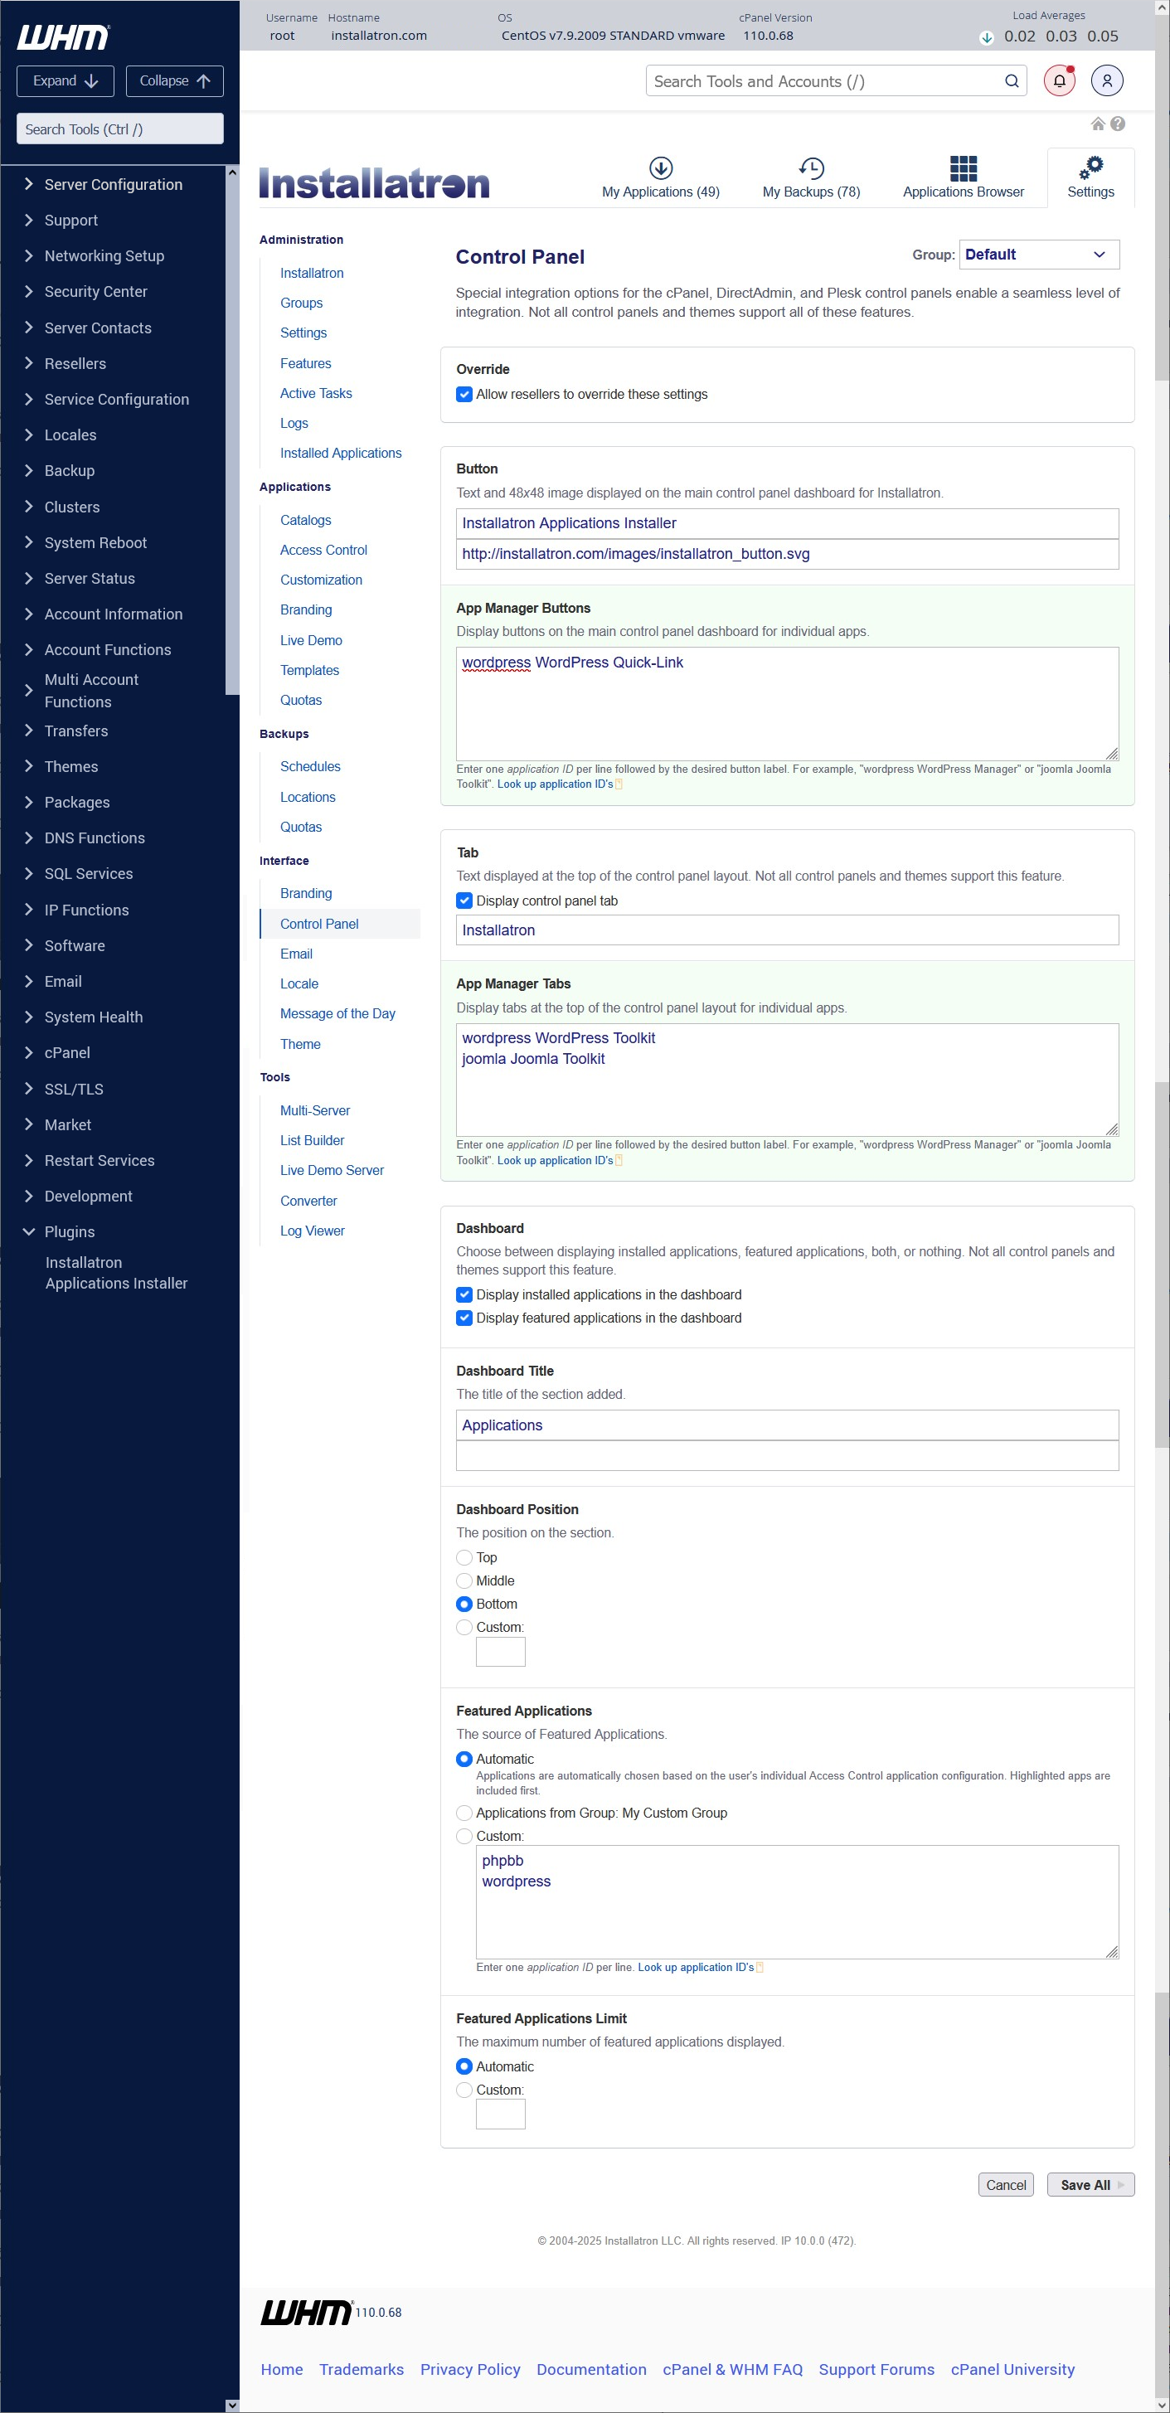Uncheck Display installed applications in dashboard
This screenshot has width=1170, height=2413.
pos(464,1294)
